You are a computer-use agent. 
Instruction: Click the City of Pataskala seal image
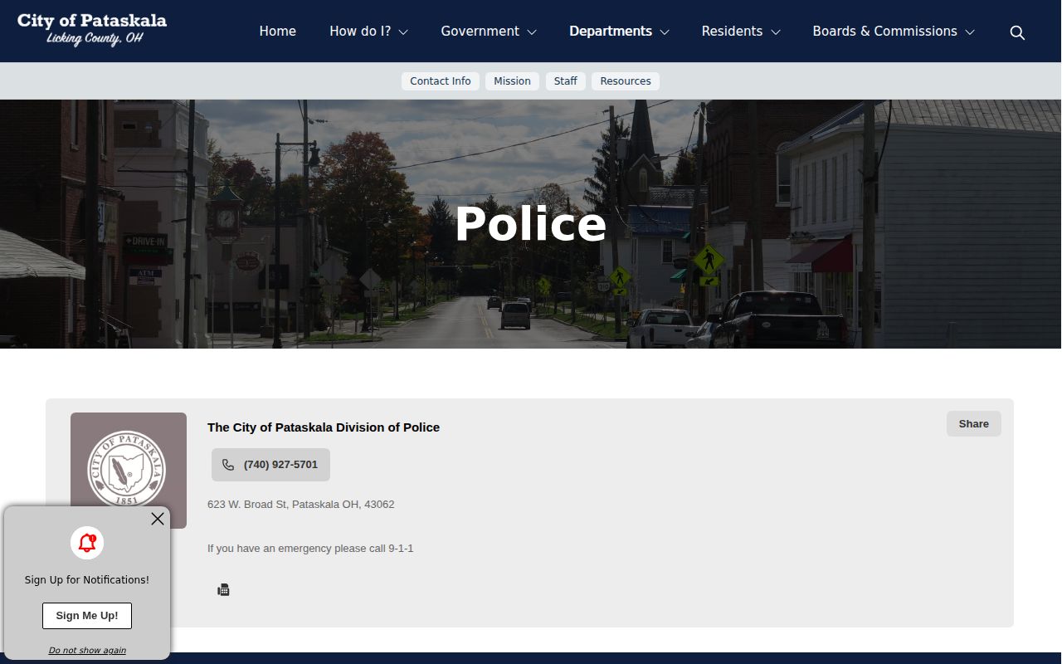tap(129, 471)
